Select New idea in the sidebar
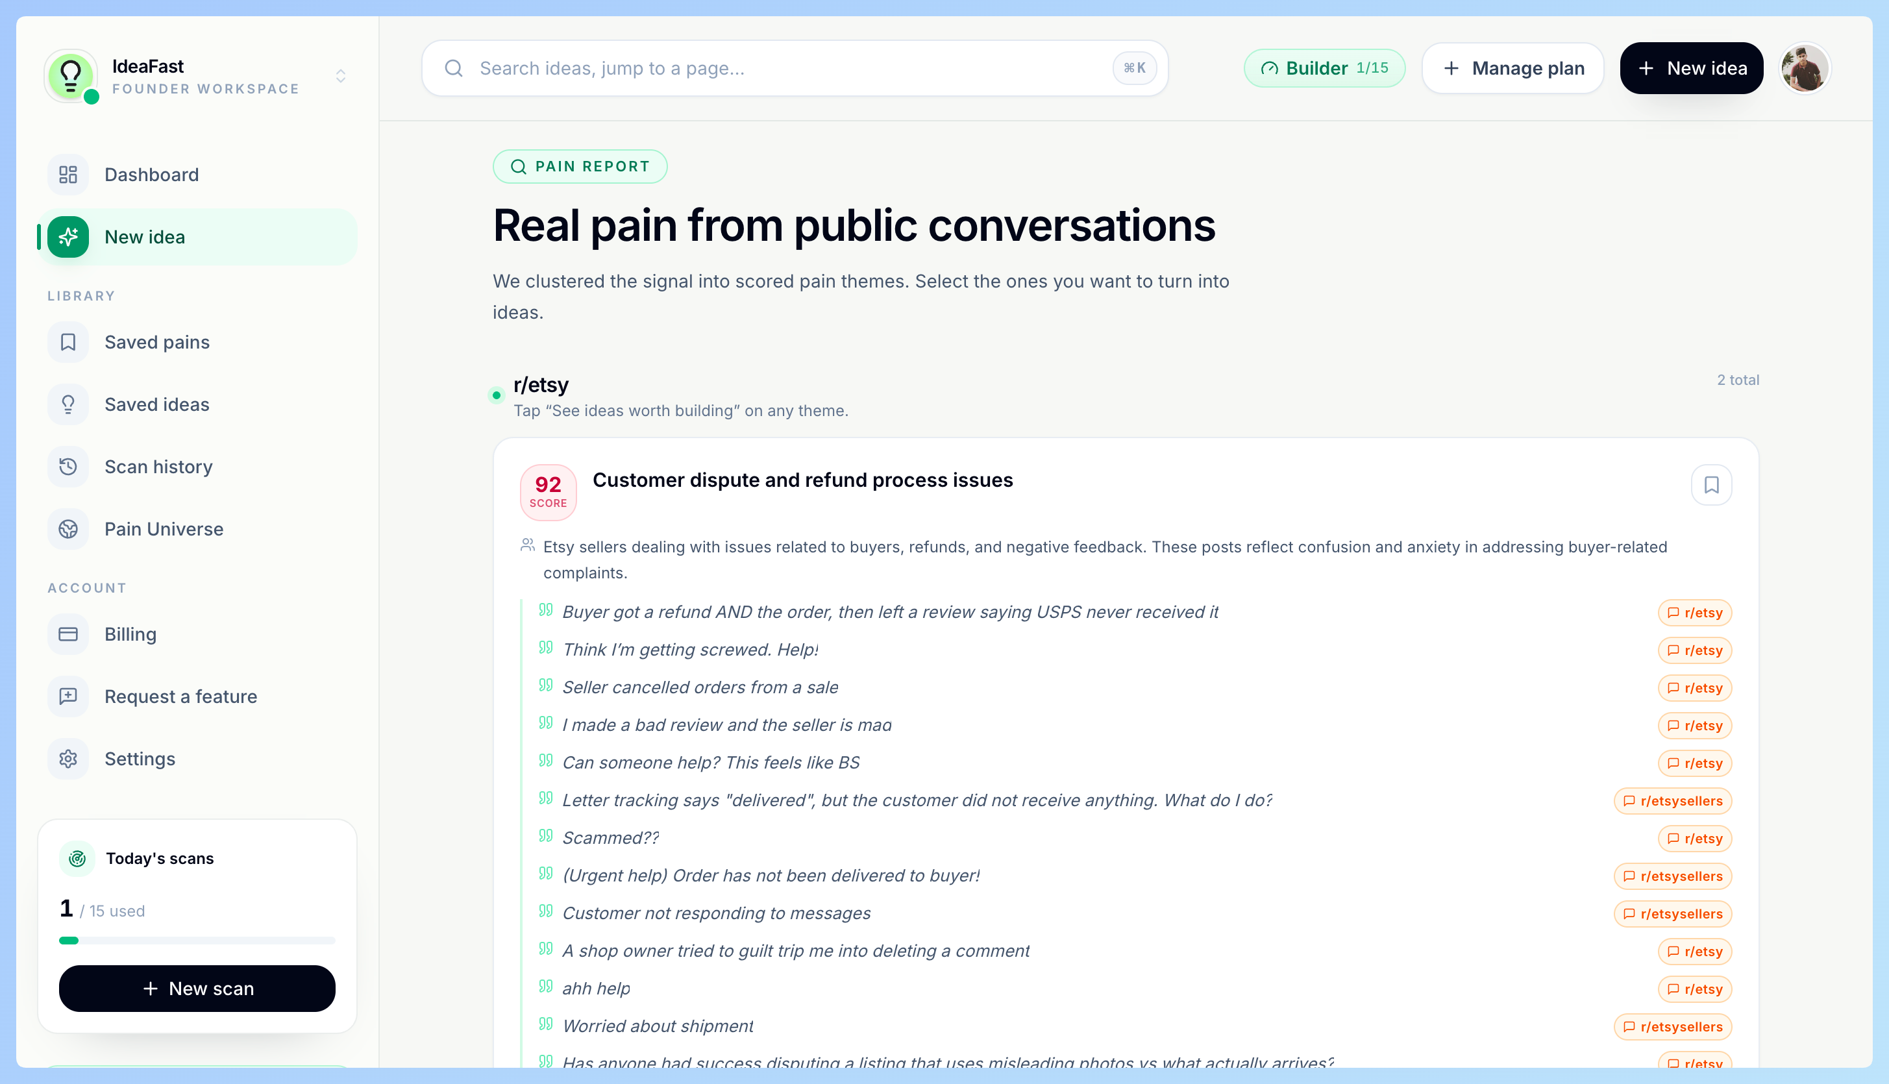Image resolution: width=1889 pixels, height=1084 pixels. point(197,237)
